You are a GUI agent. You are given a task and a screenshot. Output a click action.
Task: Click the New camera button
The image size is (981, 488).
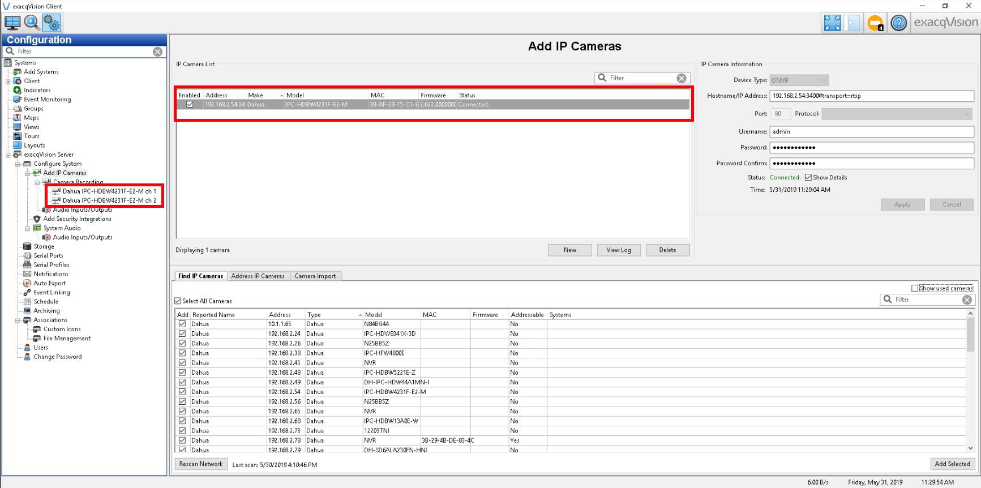point(570,250)
